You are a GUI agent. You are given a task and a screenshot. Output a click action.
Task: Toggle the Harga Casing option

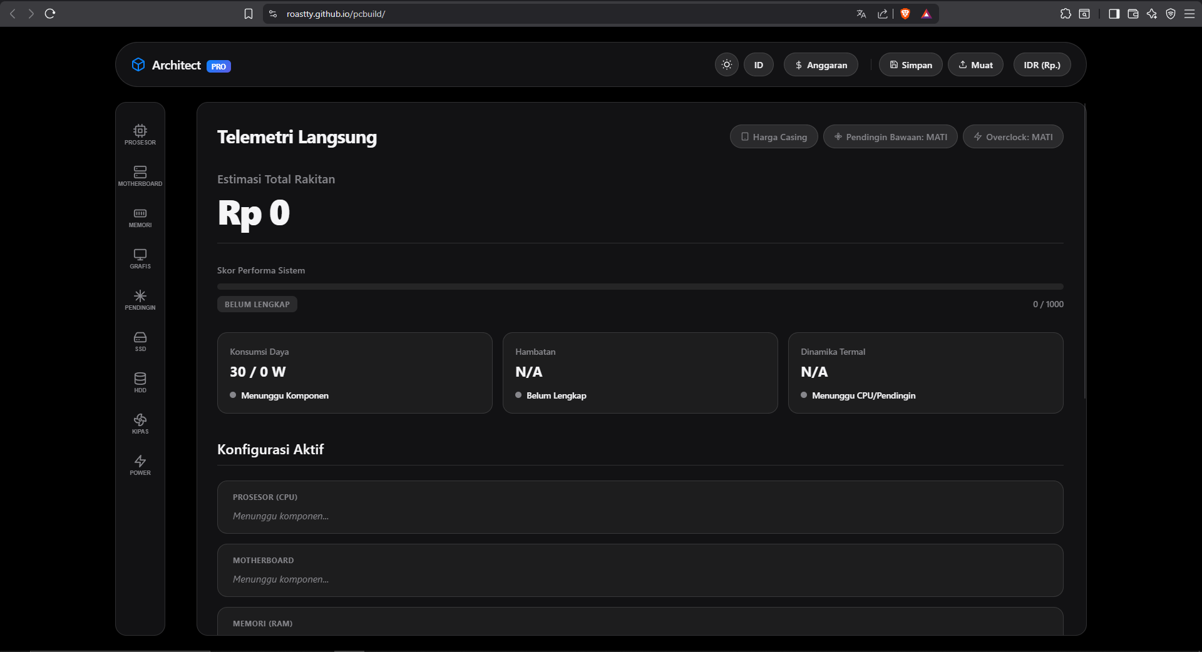(774, 137)
